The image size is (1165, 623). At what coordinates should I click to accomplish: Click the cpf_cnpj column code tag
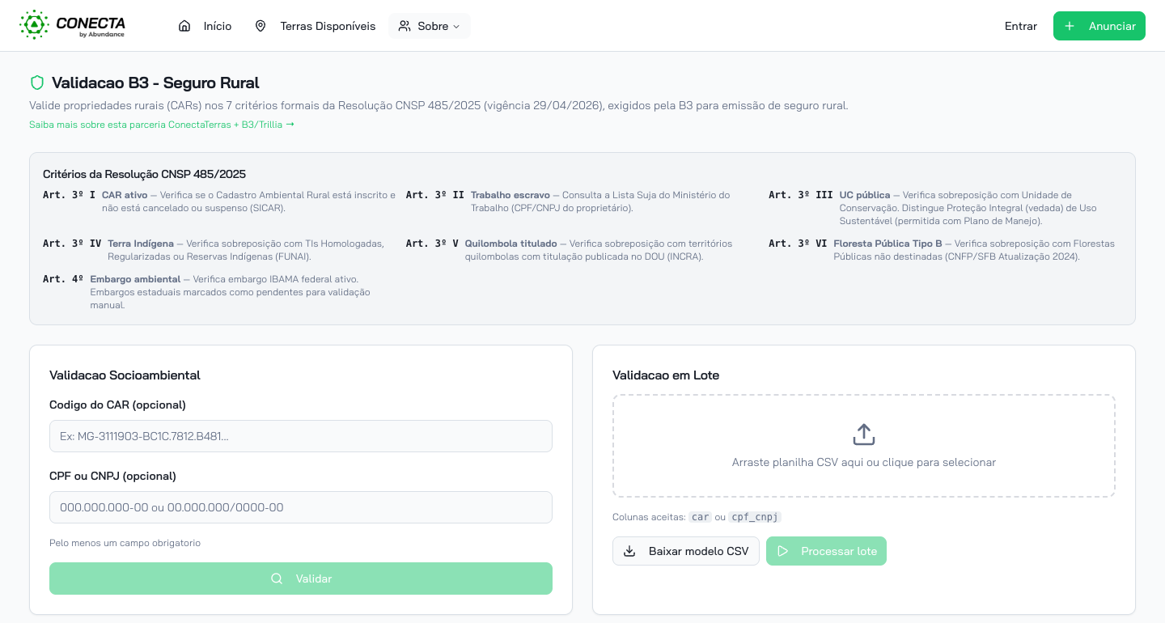[755, 517]
